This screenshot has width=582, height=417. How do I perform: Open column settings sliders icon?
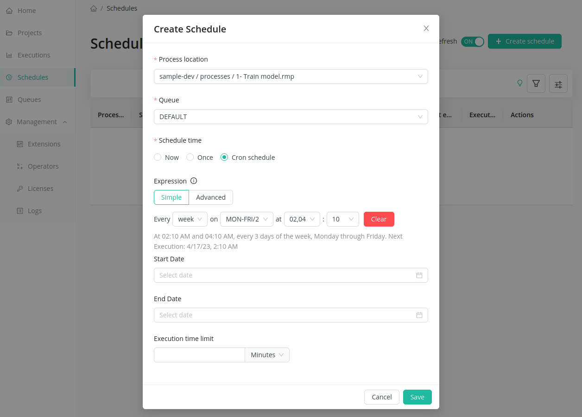point(558,84)
